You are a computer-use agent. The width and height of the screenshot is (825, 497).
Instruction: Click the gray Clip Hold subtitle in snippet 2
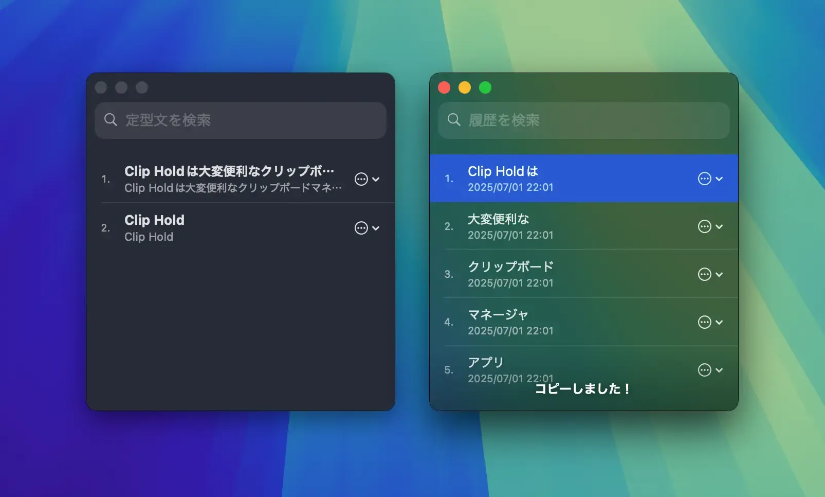[x=149, y=237]
